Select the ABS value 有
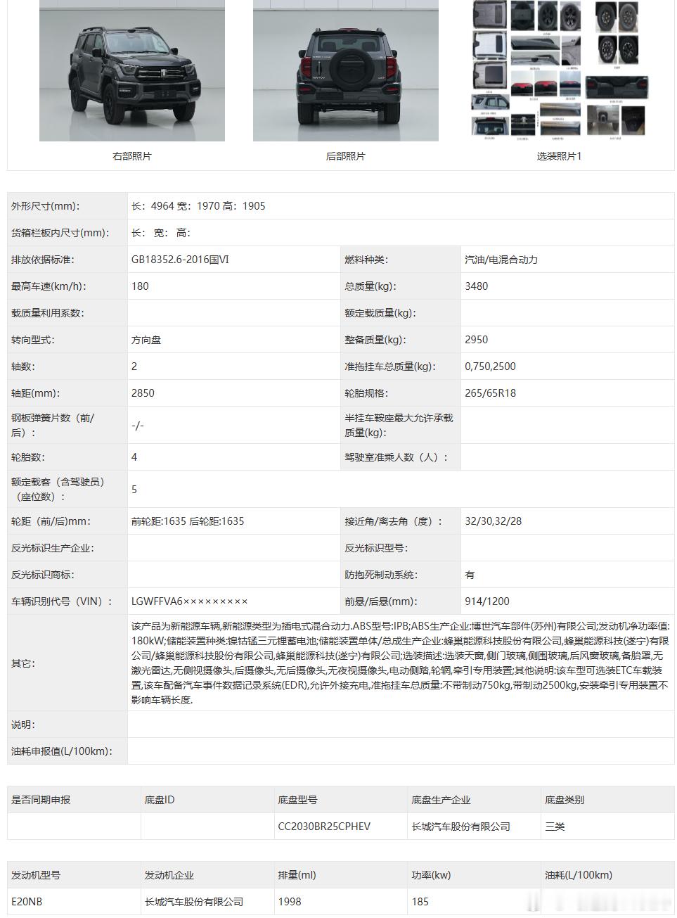 (470, 575)
